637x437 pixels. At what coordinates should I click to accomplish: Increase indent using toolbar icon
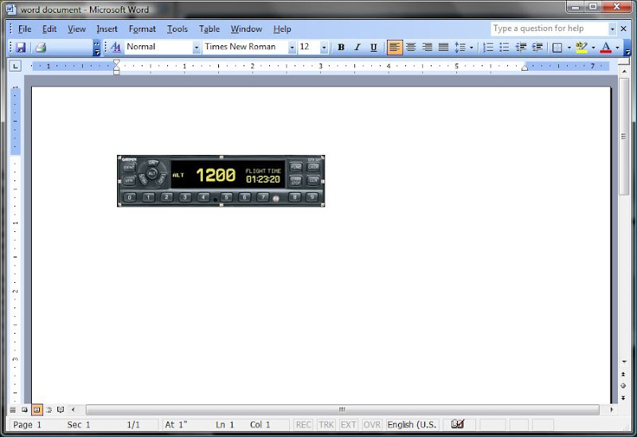coord(537,48)
